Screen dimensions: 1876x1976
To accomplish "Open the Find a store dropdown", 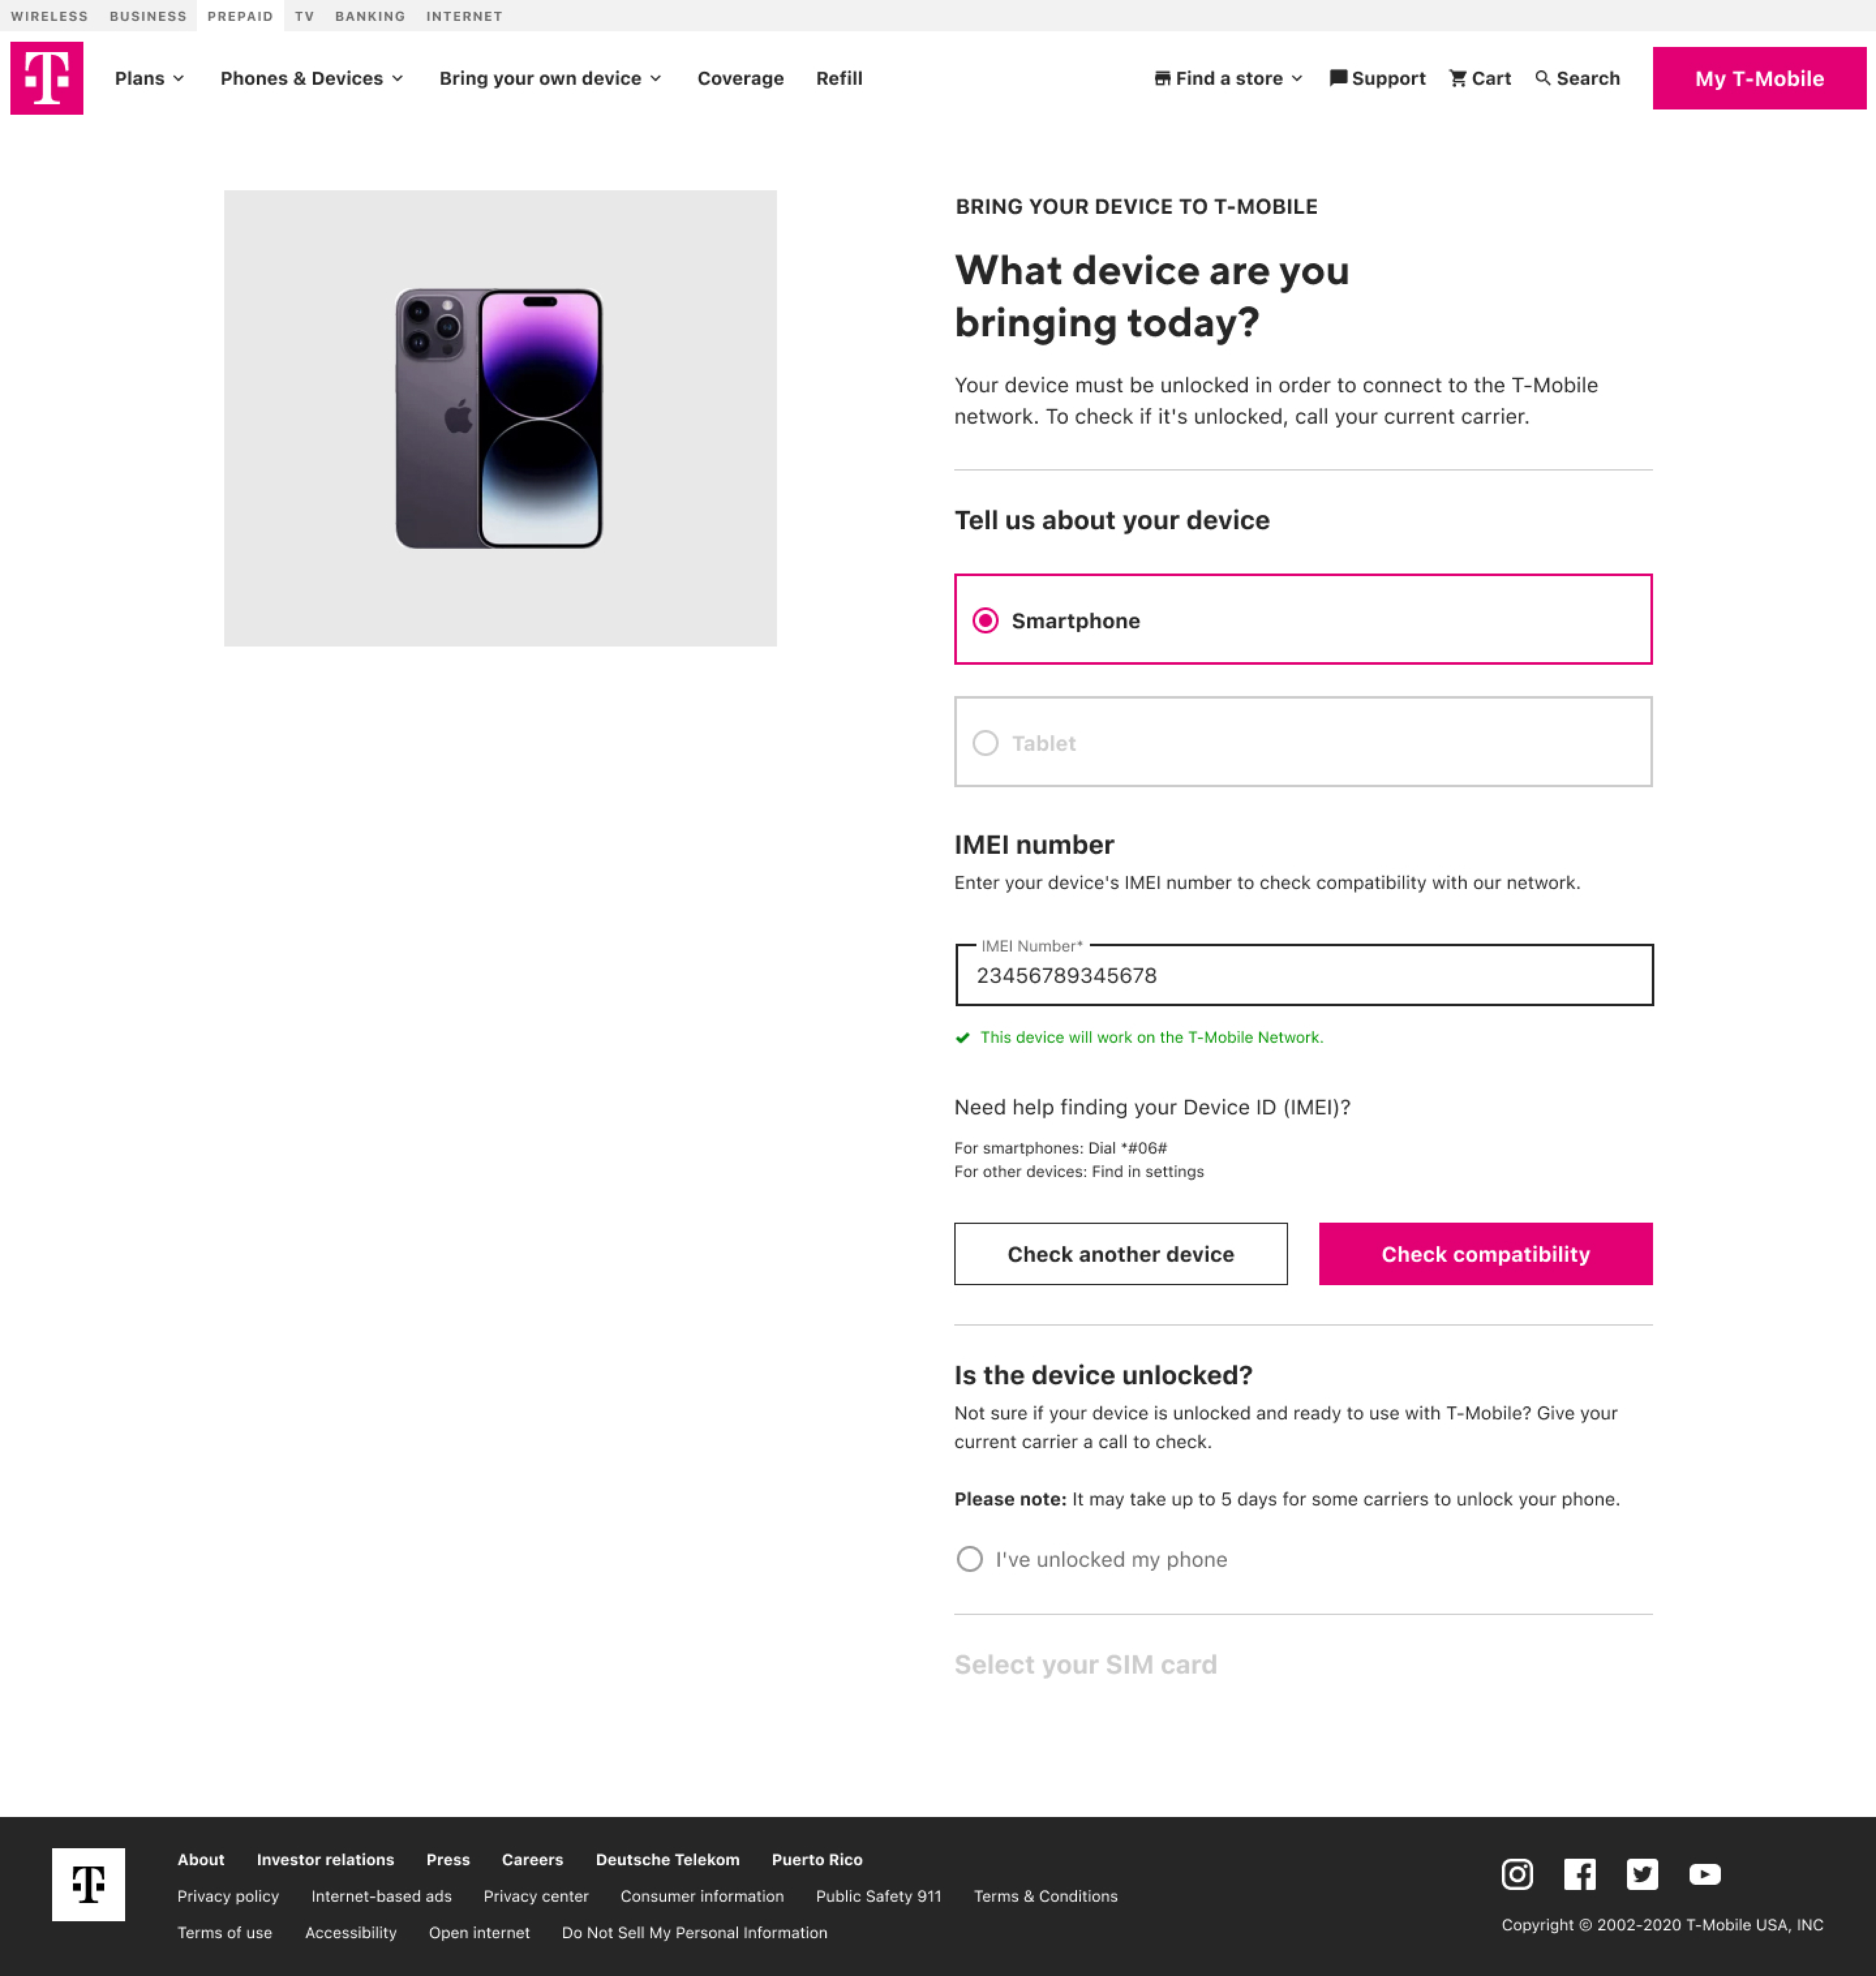I will click(1228, 78).
